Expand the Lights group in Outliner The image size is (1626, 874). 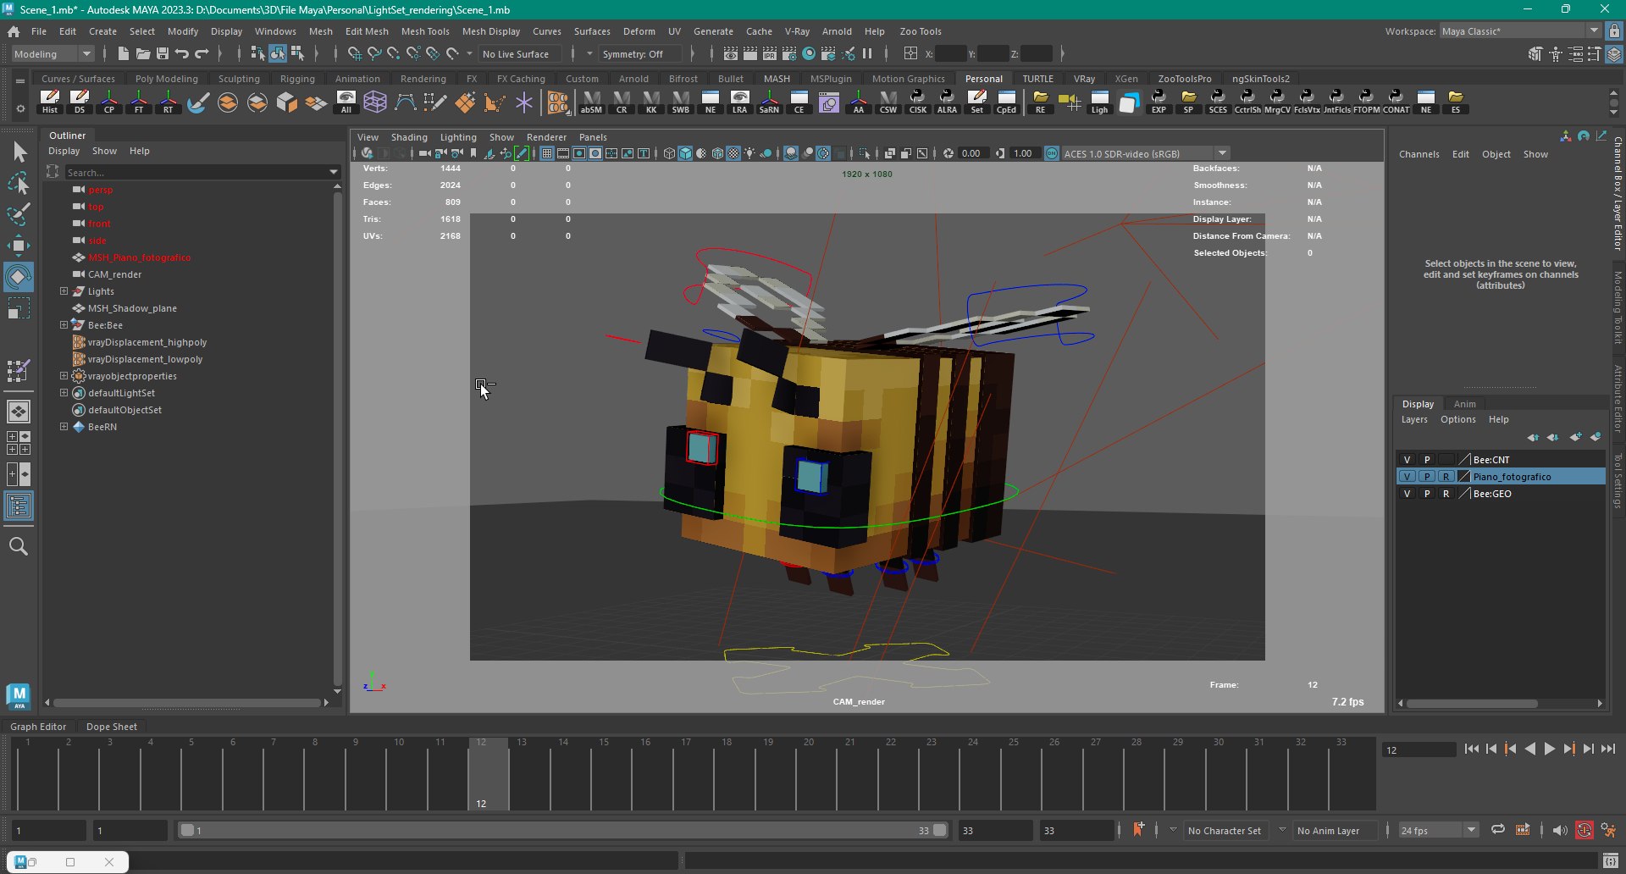point(64,291)
